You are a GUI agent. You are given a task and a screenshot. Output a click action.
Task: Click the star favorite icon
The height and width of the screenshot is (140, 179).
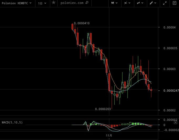pyautogui.click(x=54, y=3)
